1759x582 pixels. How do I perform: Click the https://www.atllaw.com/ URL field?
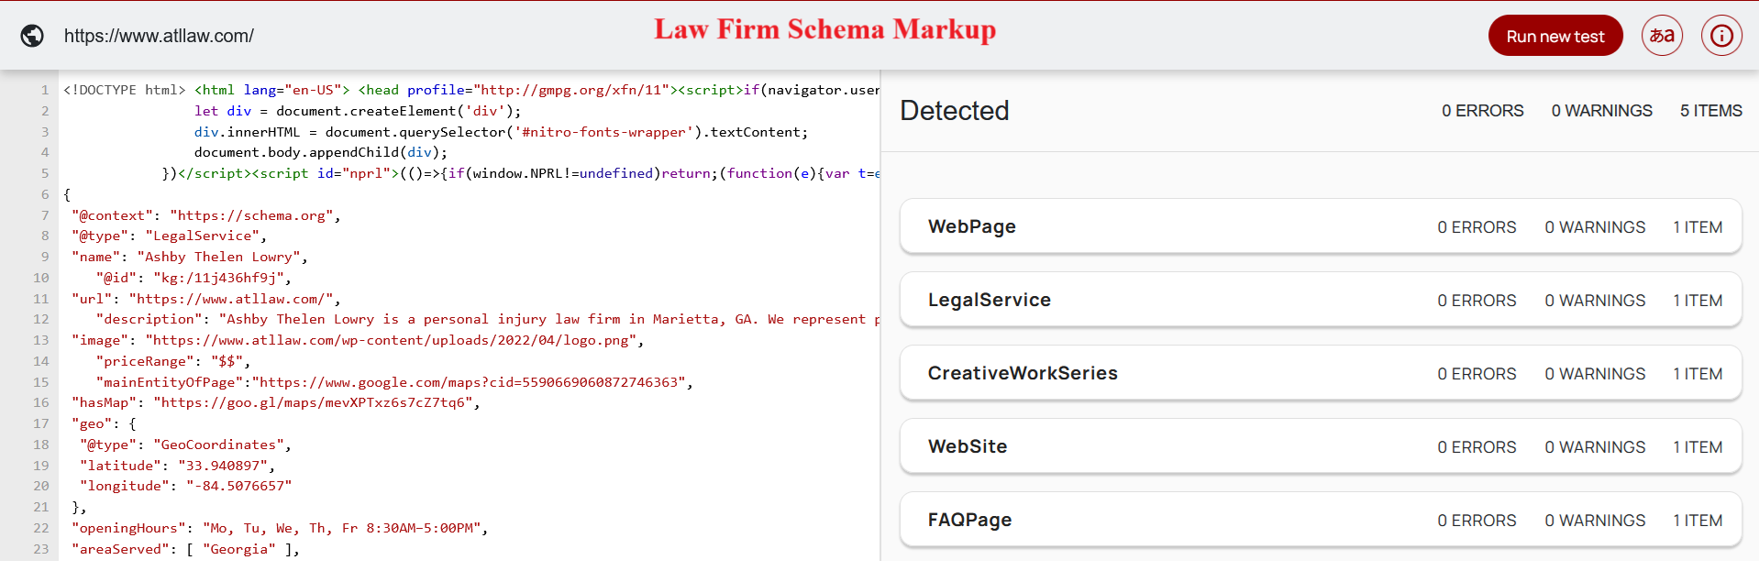(x=159, y=36)
